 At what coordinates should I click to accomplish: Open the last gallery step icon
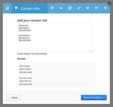[x=105, y=8]
